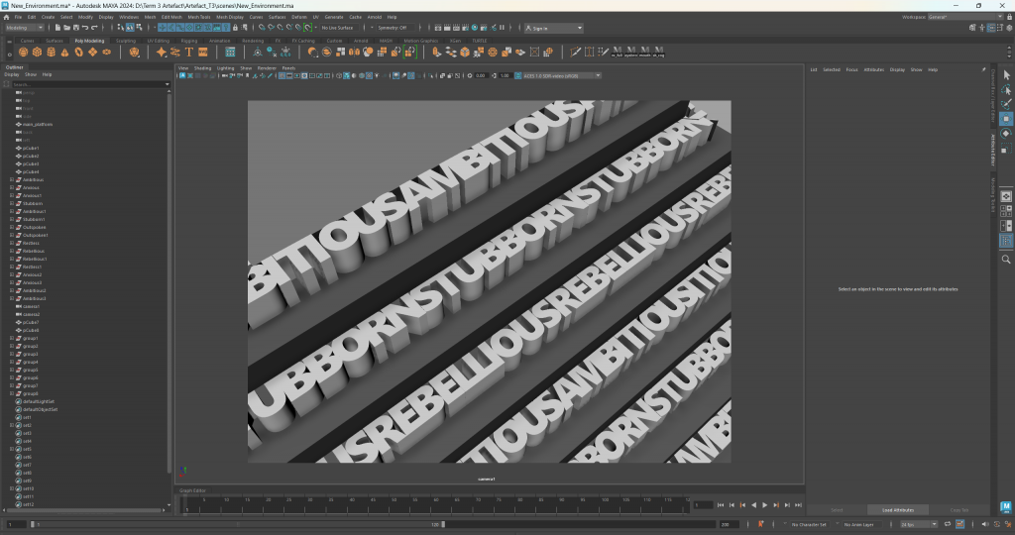This screenshot has width=1015, height=535.
Task: Open the Outliner search filter dropdown arrow
Action: 167,84
